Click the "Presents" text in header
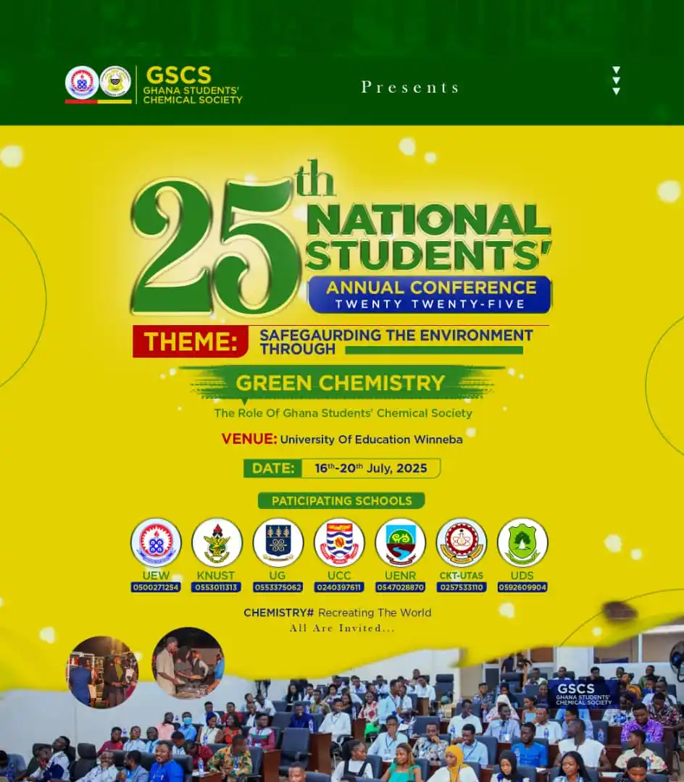684x782 pixels. point(410,88)
